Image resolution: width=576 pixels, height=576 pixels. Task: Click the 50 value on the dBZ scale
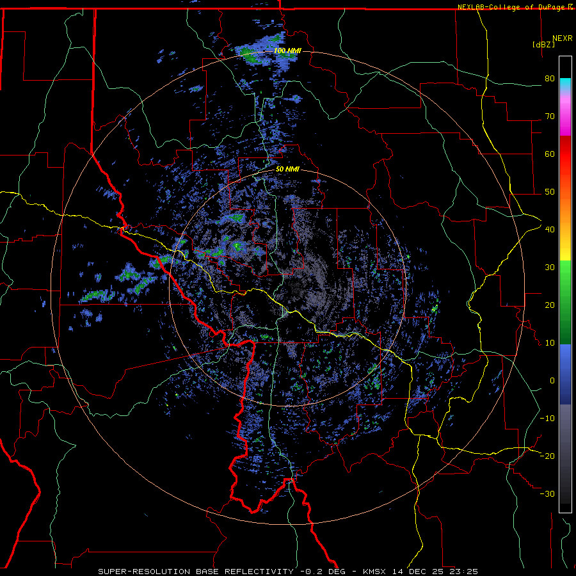[550, 192]
